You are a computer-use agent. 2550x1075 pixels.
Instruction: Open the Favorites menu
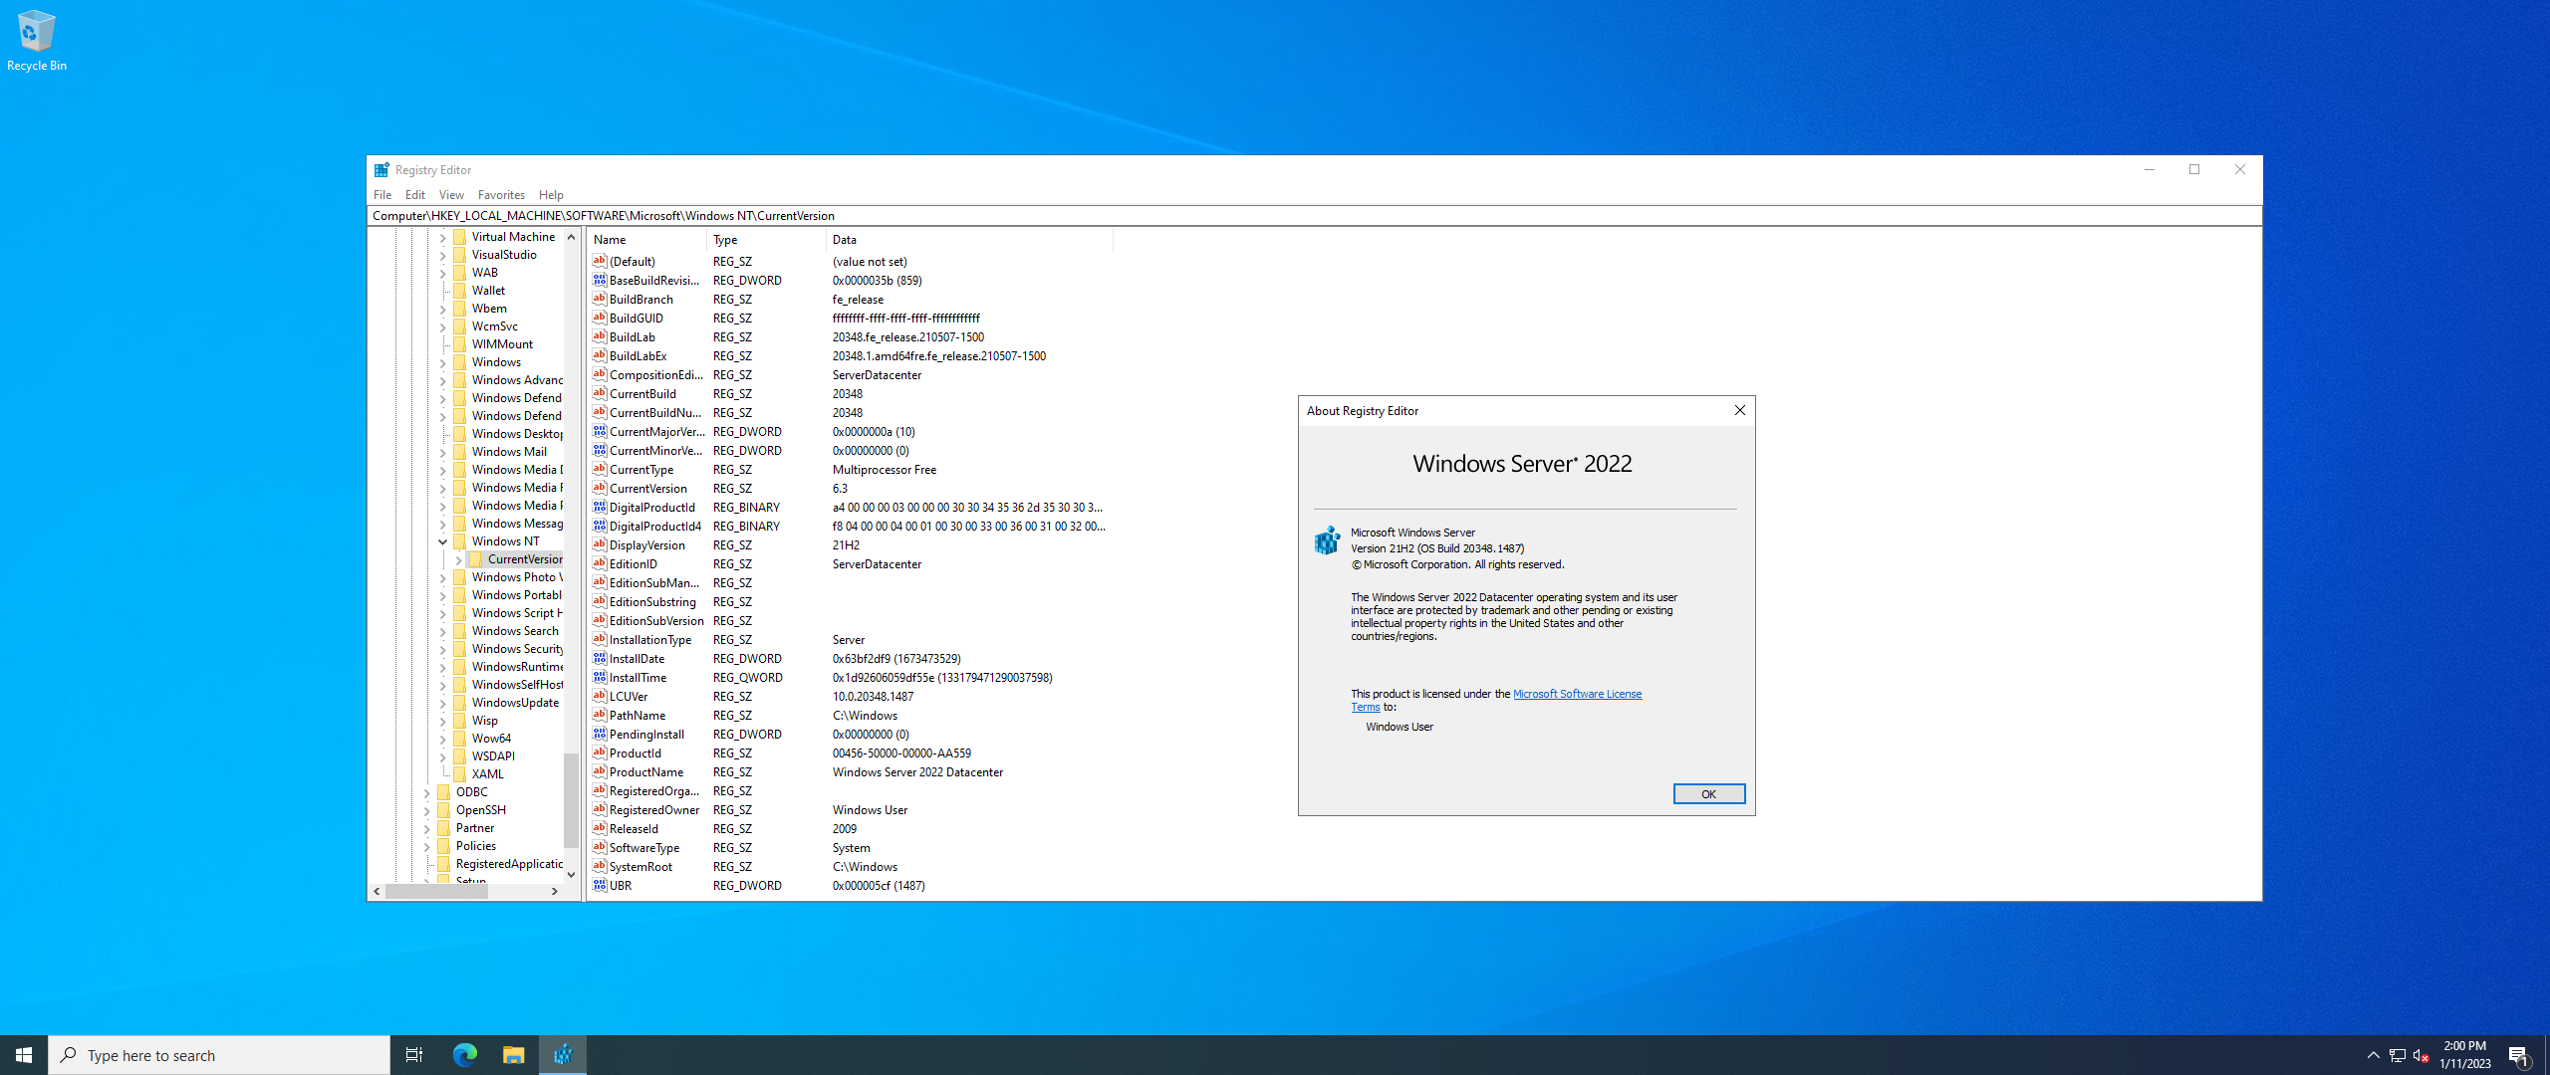click(501, 195)
